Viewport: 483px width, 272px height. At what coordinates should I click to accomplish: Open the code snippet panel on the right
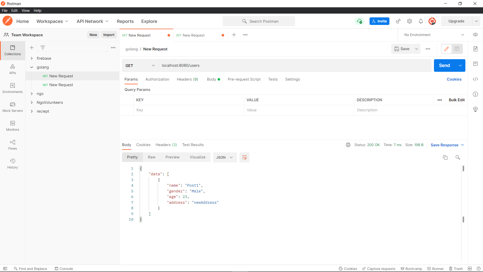(475, 79)
